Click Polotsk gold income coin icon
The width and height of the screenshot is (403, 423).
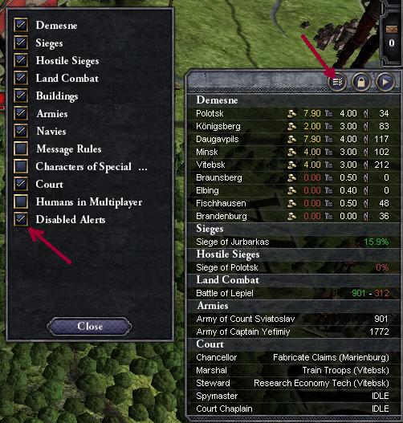click(291, 113)
